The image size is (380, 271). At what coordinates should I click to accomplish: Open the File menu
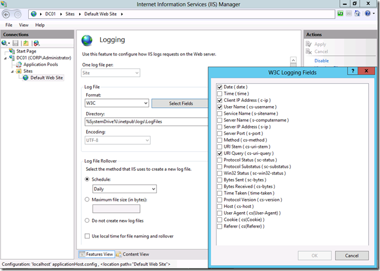pos(9,25)
